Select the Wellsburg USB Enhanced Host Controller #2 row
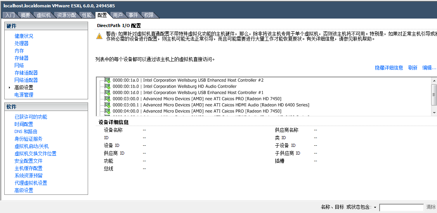 coord(188,80)
